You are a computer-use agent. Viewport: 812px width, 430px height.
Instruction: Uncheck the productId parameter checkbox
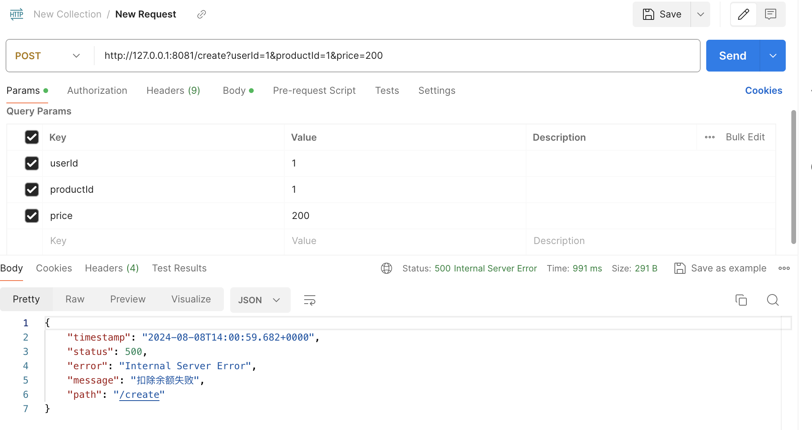(32, 190)
